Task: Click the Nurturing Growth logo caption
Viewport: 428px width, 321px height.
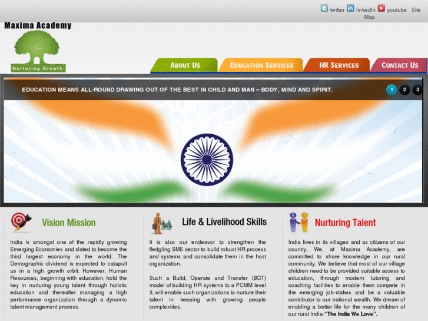Action: pyautogui.click(x=38, y=68)
